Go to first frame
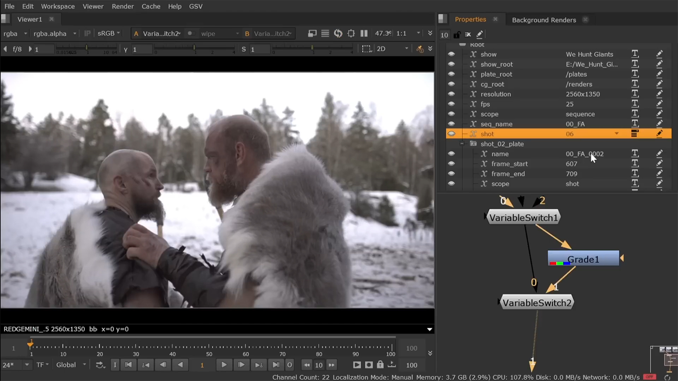 pyautogui.click(x=128, y=365)
